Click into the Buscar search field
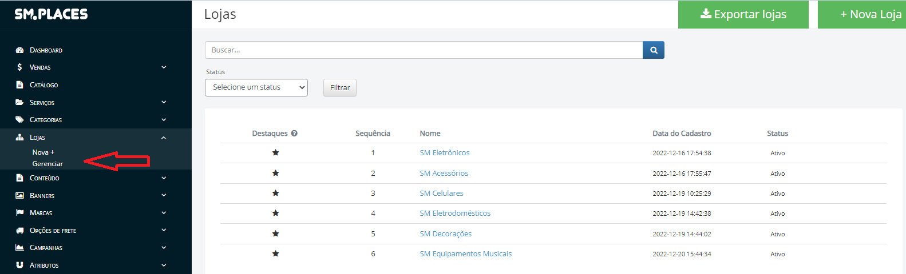The image size is (906, 274). [424, 50]
